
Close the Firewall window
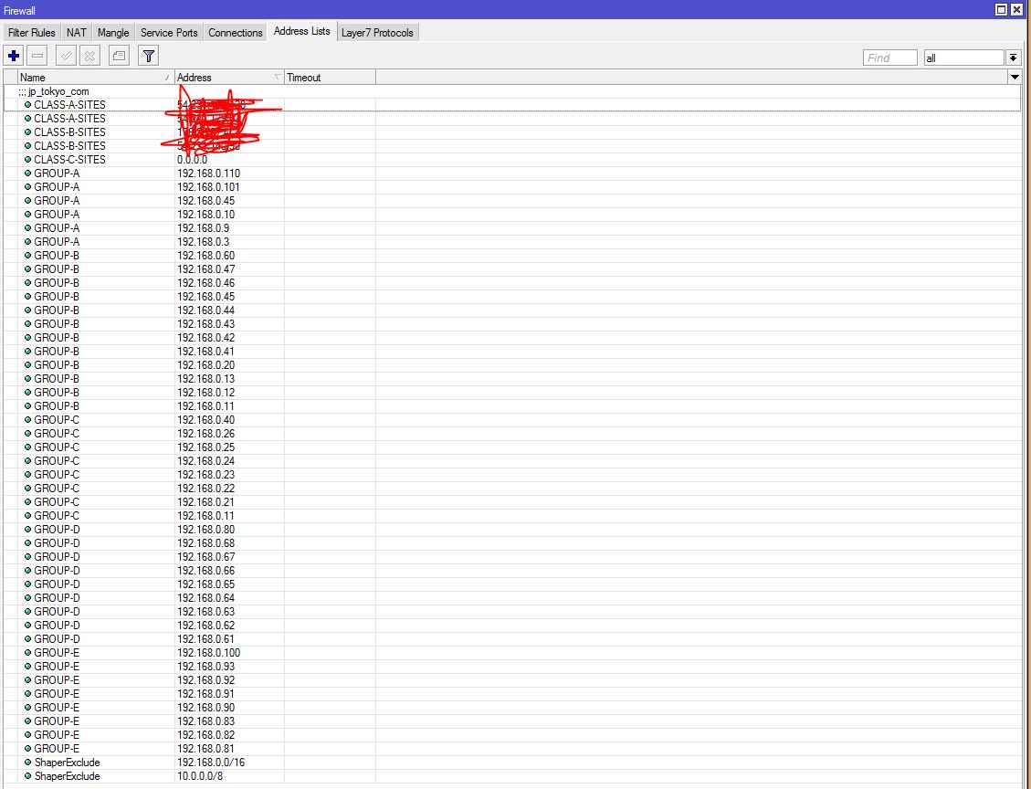pos(1018,9)
